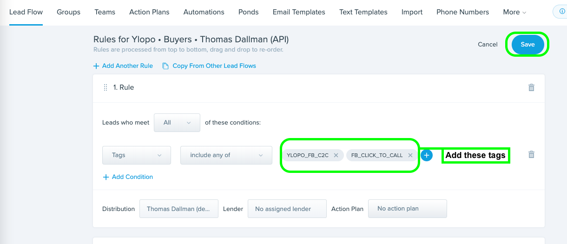Image resolution: width=567 pixels, height=244 pixels.
Task: Open the More menu
Action: click(x=514, y=12)
